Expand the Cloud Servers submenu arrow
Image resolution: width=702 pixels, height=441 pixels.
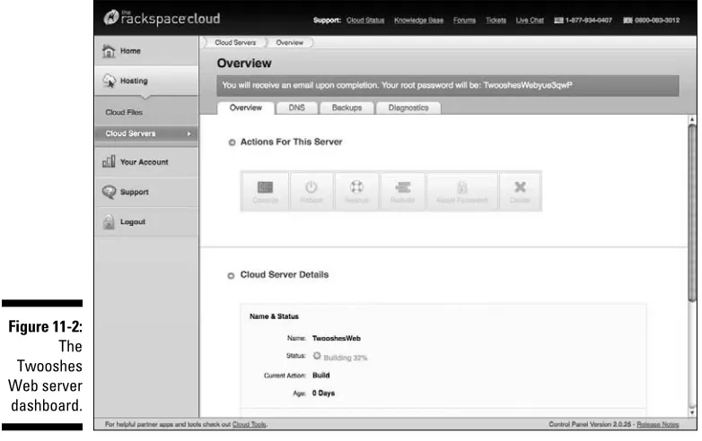point(189,134)
